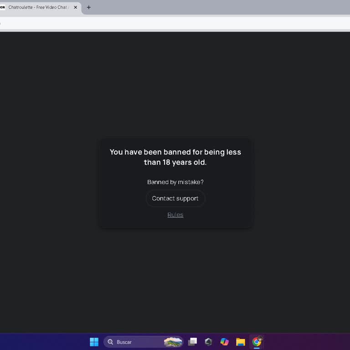Viewport: 350px width, 350px height.
Task: Click the Chatroulette favicon in the tab
Action: [x=2, y=7]
